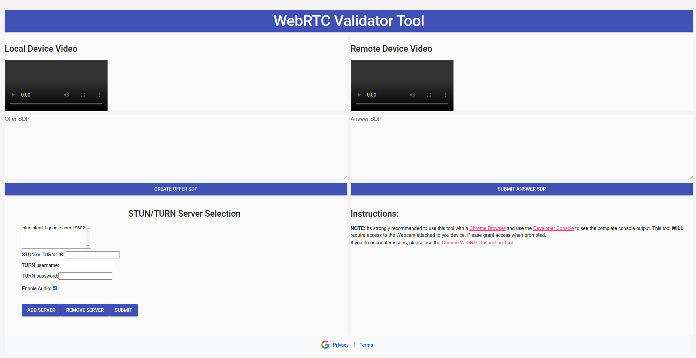Open the Privacy link
696x358 pixels.
coord(340,345)
